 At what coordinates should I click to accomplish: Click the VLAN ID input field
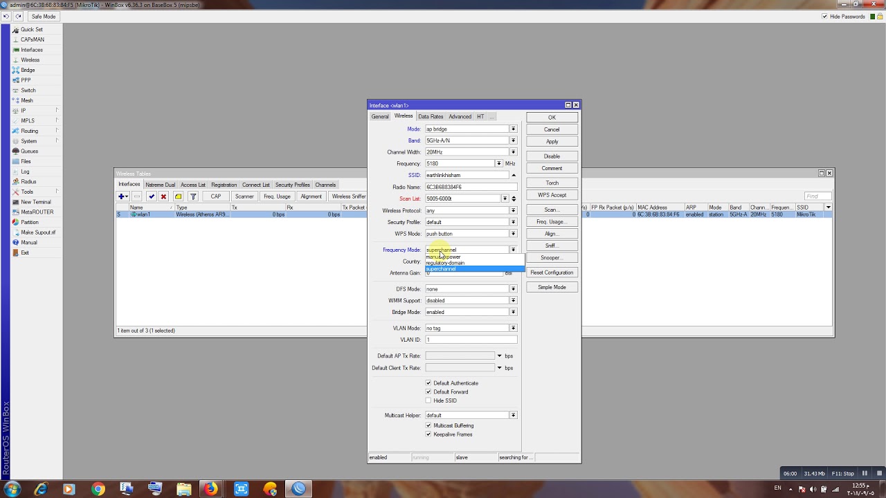471,340
